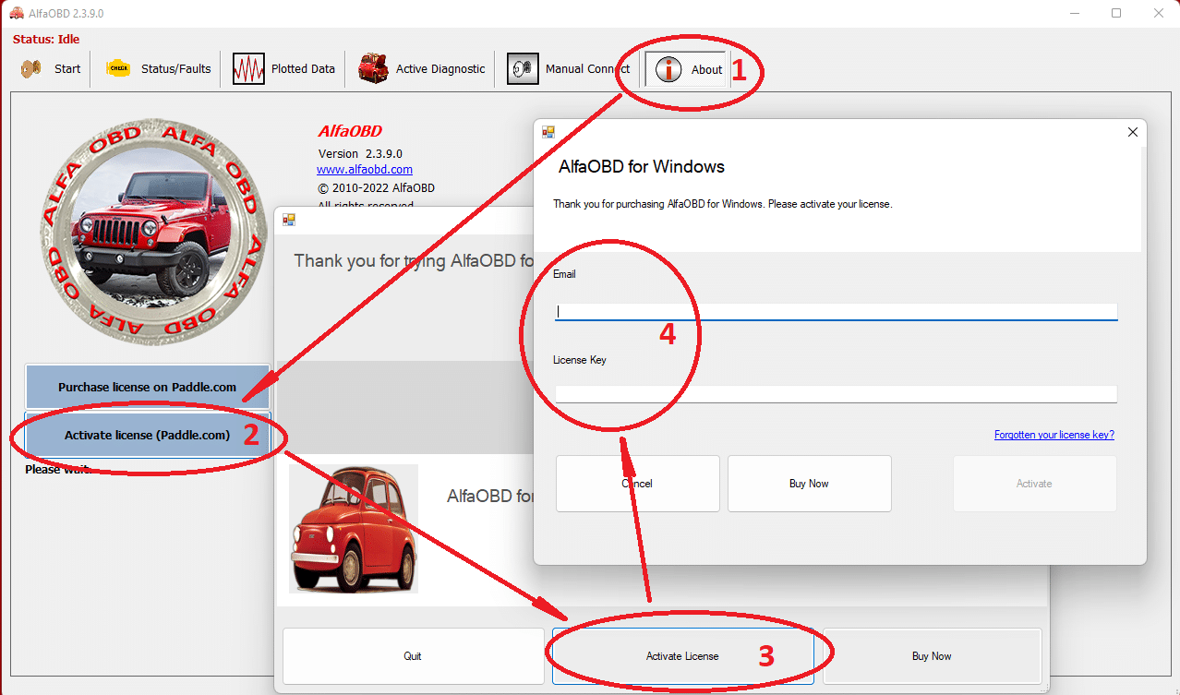Open the Status/Faults diagnostics icon
The height and width of the screenshot is (695, 1180).
(x=119, y=67)
